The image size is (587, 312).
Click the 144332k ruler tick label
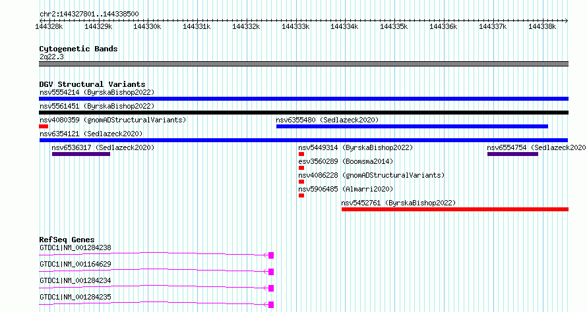[246, 26]
